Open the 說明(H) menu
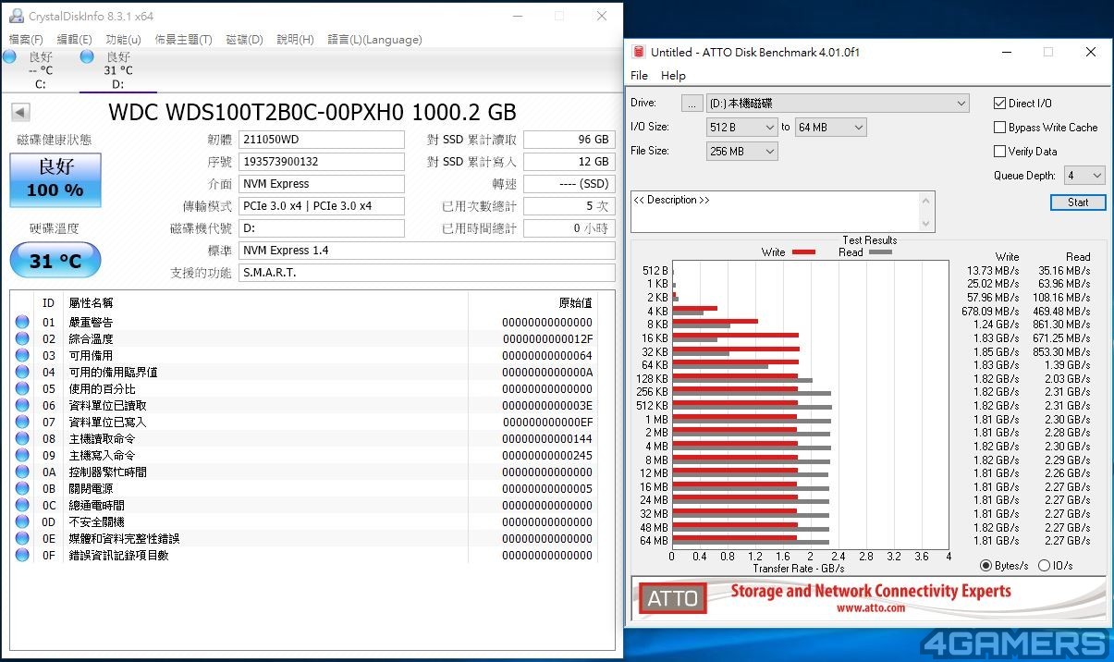This screenshot has height=662, width=1114. 295,40
